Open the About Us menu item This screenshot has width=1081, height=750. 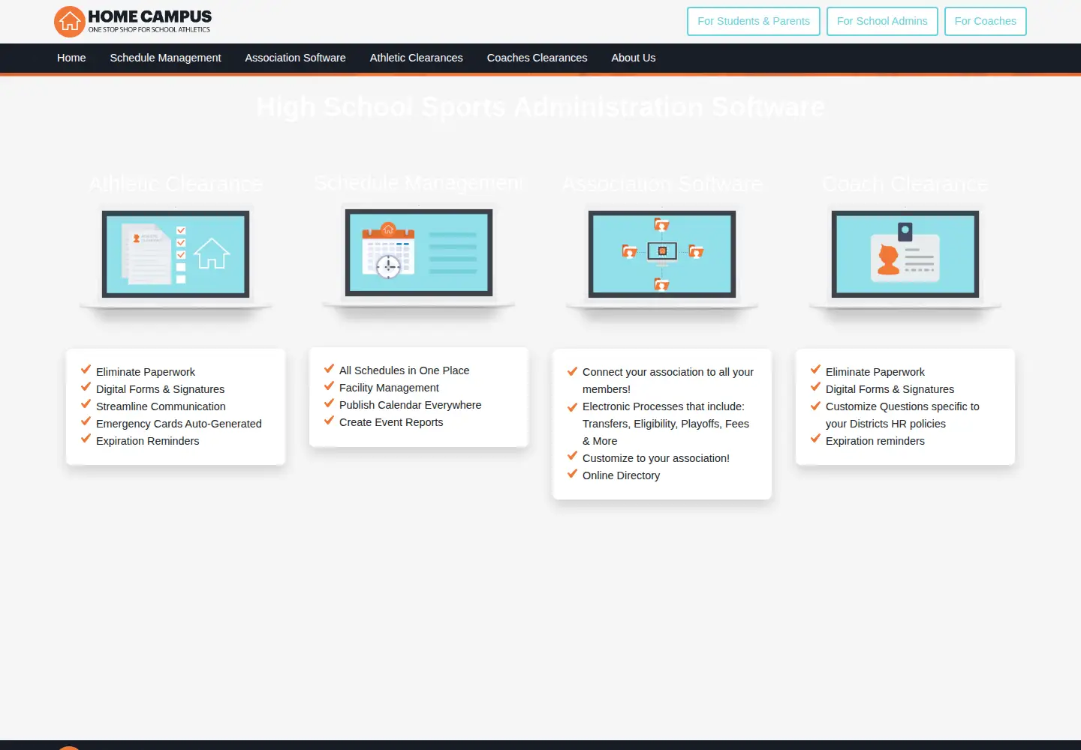(x=633, y=58)
